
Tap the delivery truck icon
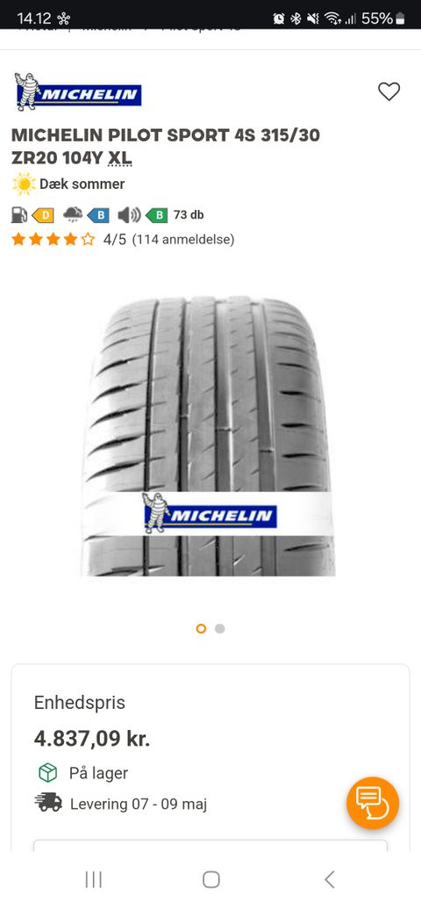coord(48,802)
